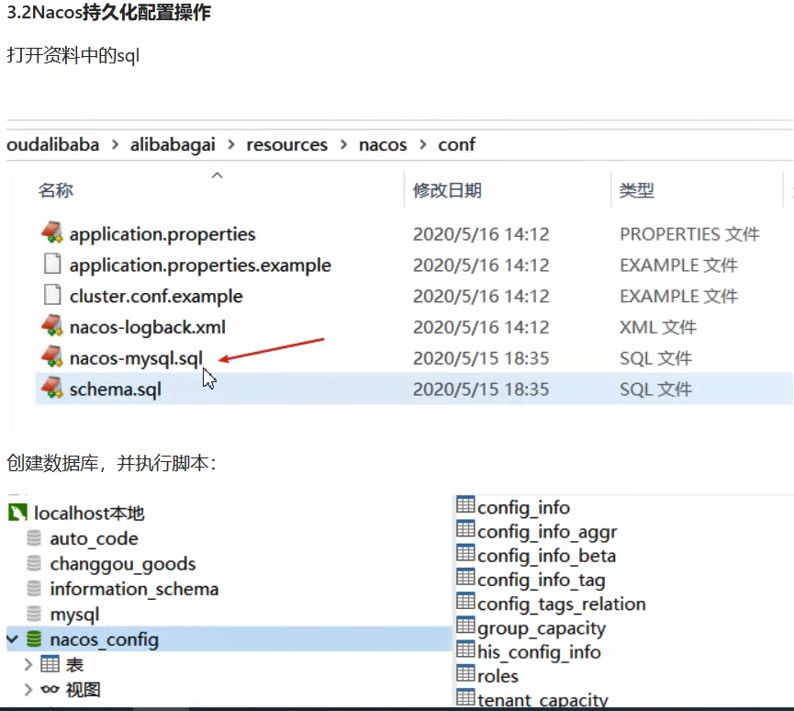Click the group_capacity table icon
This screenshot has height=711, width=794.
[465, 625]
